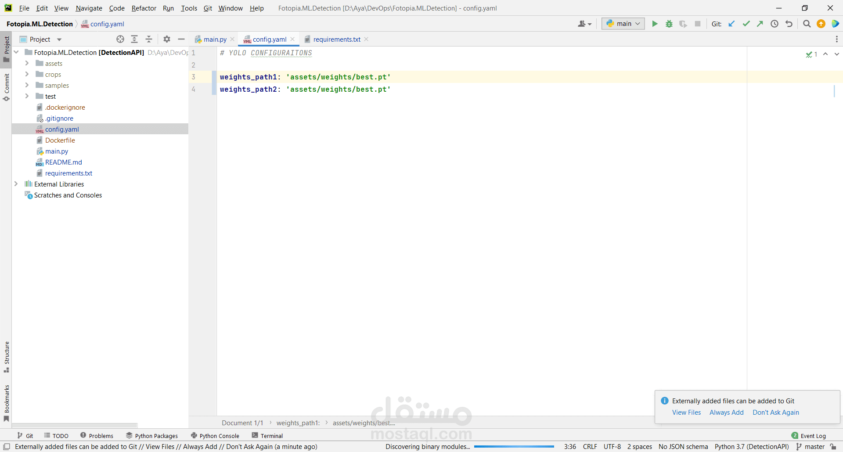Toggle tool window bars via bottom-left corner icon
843x452 pixels.
[x=7, y=447]
